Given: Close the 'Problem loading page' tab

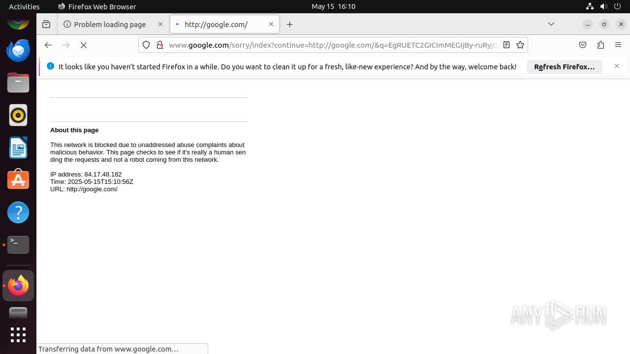Looking at the screenshot, I should click(x=160, y=24).
